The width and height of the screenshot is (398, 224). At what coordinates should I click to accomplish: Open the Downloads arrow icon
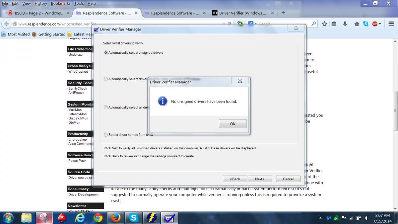click(x=345, y=24)
